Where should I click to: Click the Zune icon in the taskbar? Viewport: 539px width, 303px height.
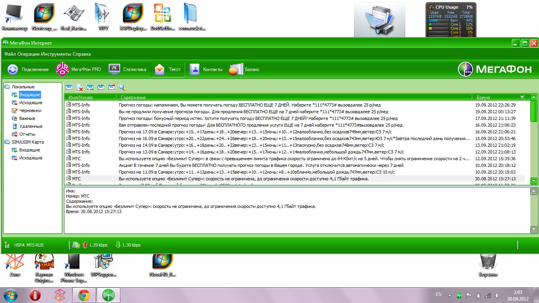click(x=60, y=295)
